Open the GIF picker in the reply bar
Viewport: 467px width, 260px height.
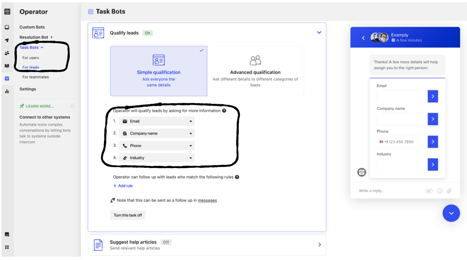tap(428, 190)
